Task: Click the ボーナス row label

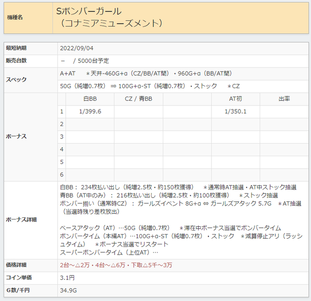Action: coord(16,136)
